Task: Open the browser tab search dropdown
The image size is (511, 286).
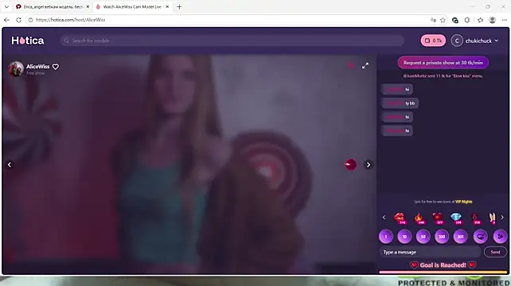Action: [x=6, y=7]
